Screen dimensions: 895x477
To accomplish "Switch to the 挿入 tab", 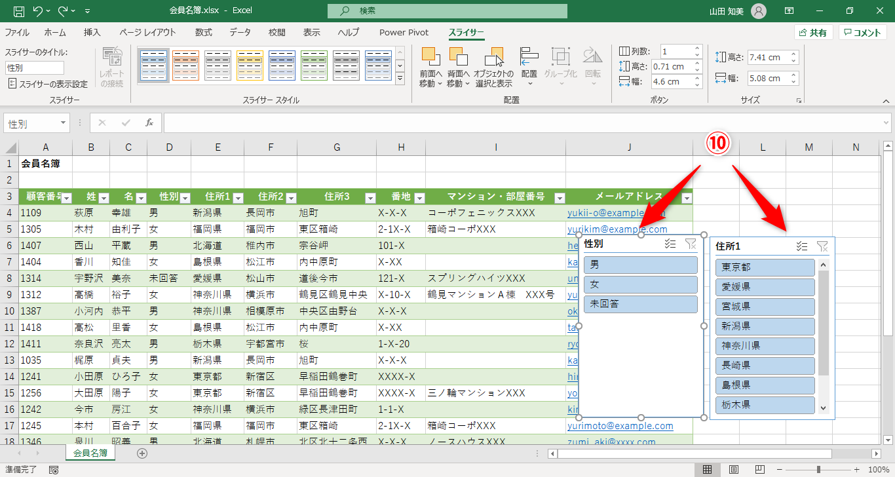I will 92,32.
